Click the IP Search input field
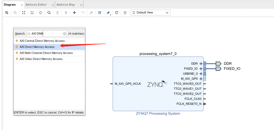Viewport: 274px width, 130px height. (x=47, y=33)
